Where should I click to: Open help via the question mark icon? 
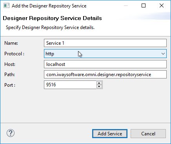11,133
